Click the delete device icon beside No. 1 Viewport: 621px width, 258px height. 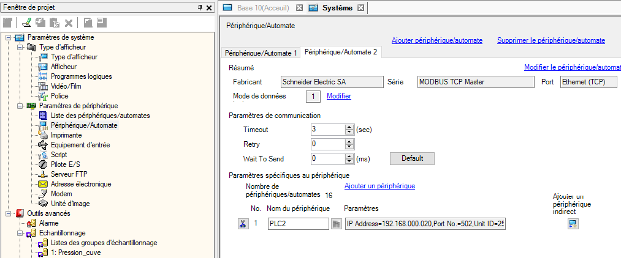242,224
